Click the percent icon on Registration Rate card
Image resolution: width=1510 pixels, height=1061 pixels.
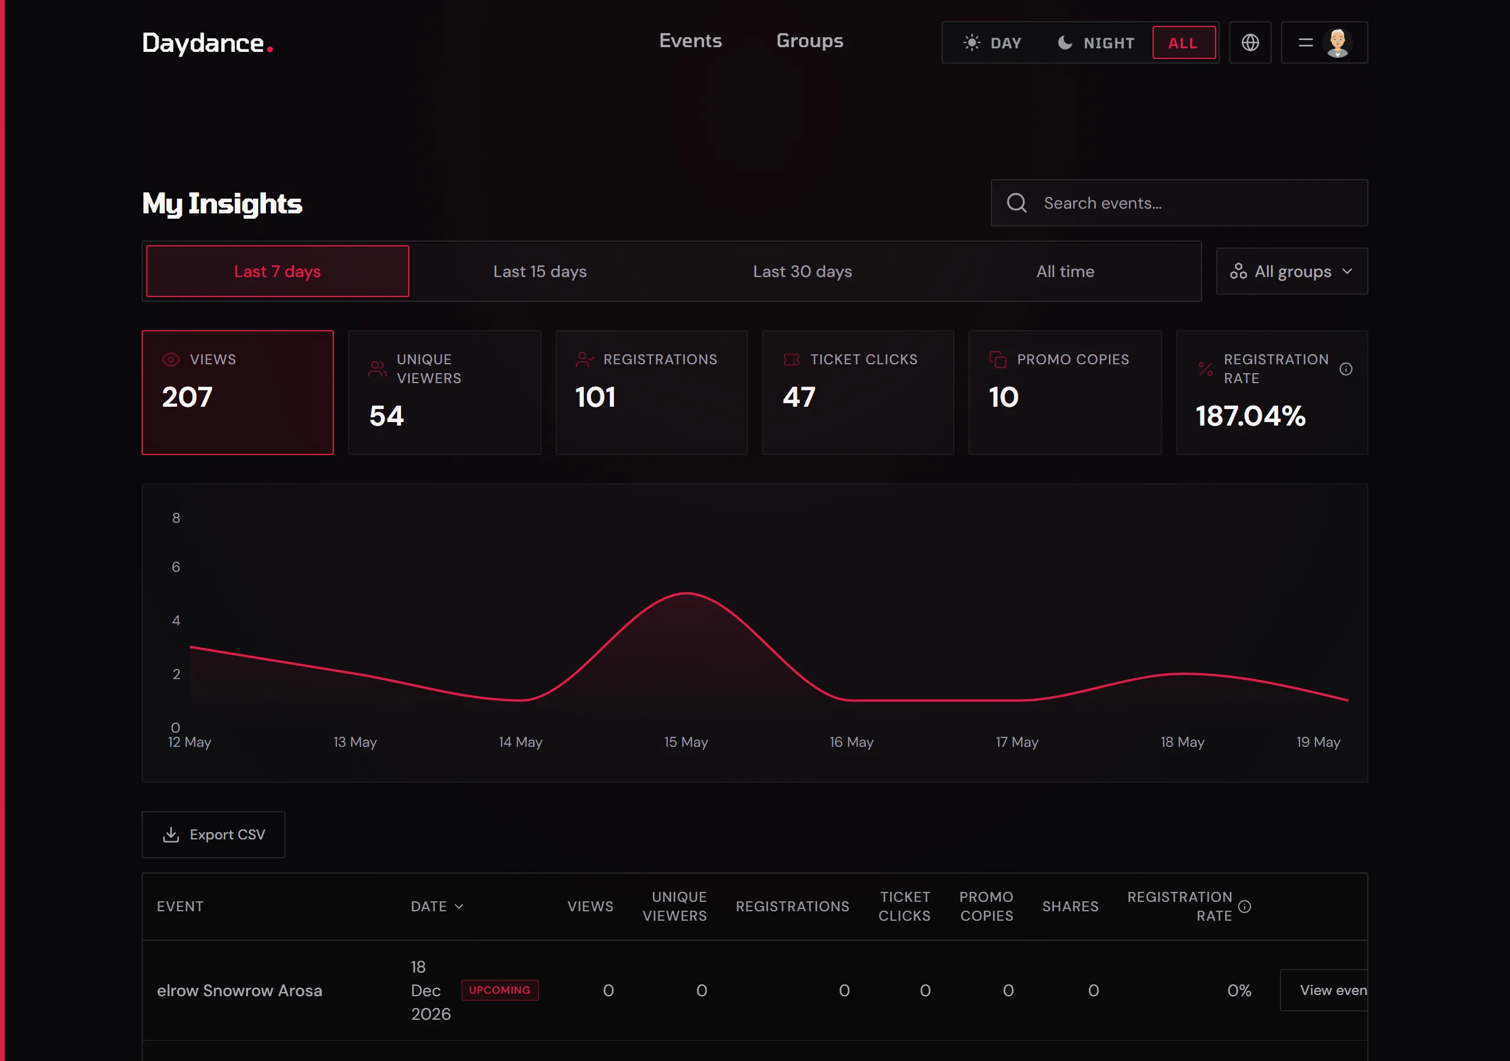click(1205, 369)
